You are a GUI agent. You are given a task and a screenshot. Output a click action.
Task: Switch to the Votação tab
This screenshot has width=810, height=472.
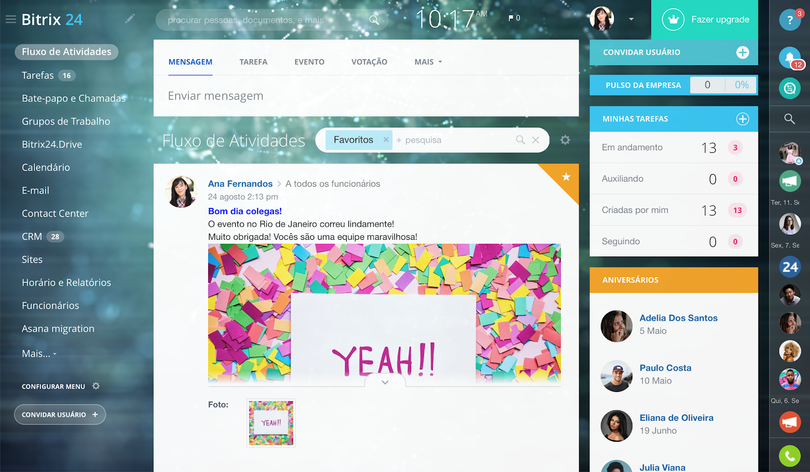369,62
